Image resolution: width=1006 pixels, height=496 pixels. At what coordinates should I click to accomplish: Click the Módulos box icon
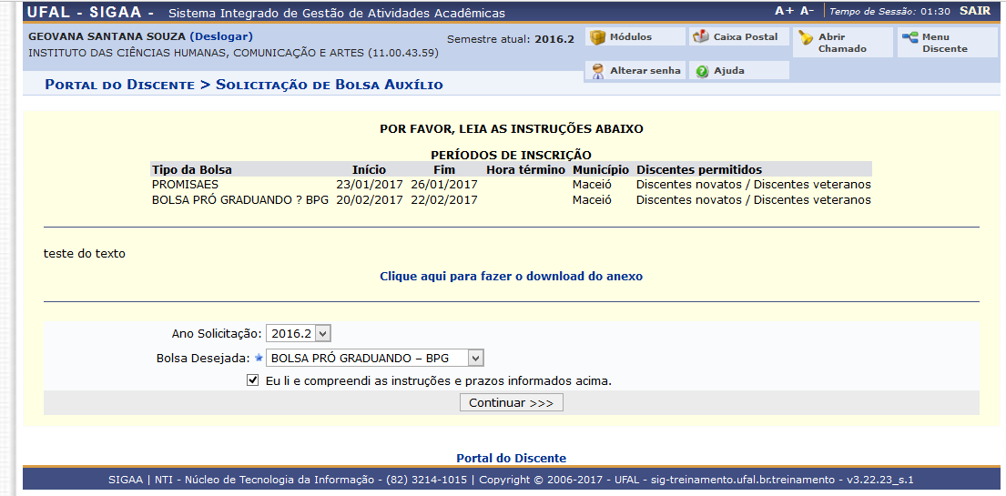(597, 37)
